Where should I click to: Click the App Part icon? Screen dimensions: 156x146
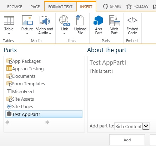pyautogui.click(x=98, y=20)
